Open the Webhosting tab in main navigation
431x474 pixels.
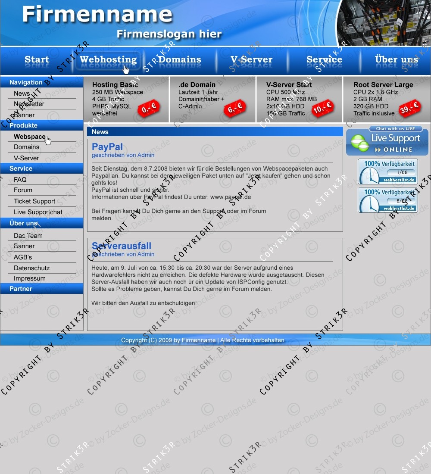pos(108,60)
